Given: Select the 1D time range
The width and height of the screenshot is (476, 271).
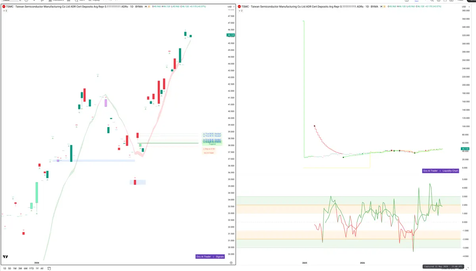Looking at the screenshot, I should tap(5, 269).
